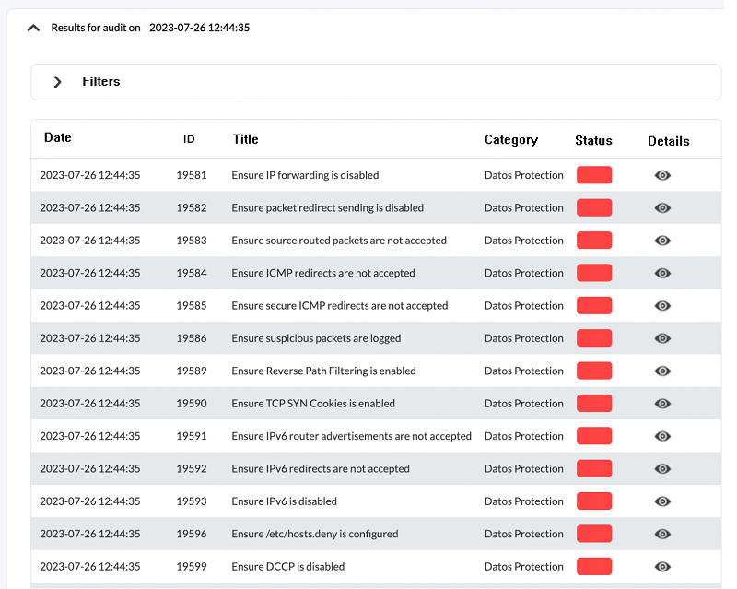This screenshot has height=589, width=737.
Task: Collapse the audit results section chevron
Action: pos(33,28)
